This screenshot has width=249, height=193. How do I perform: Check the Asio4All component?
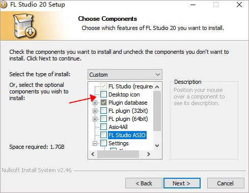pyautogui.click(x=103, y=127)
